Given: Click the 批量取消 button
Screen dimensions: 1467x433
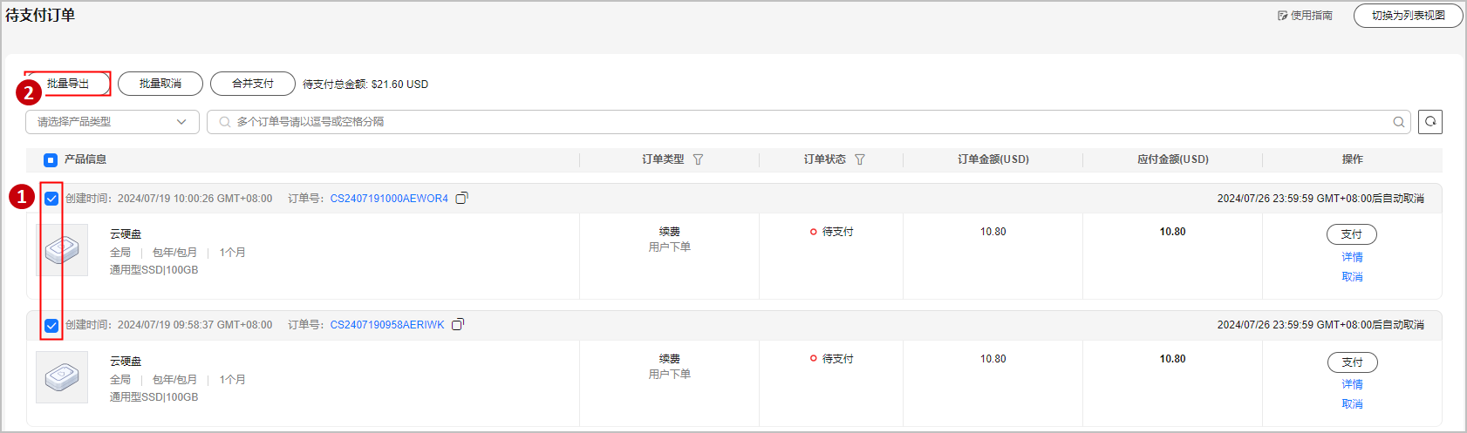Looking at the screenshot, I should (160, 84).
